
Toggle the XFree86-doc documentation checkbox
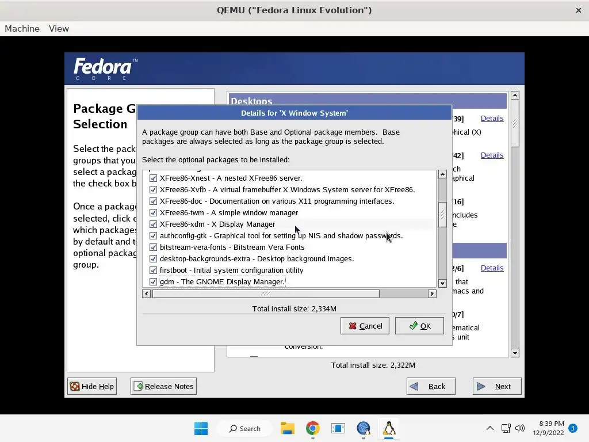(x=153, y=201)
